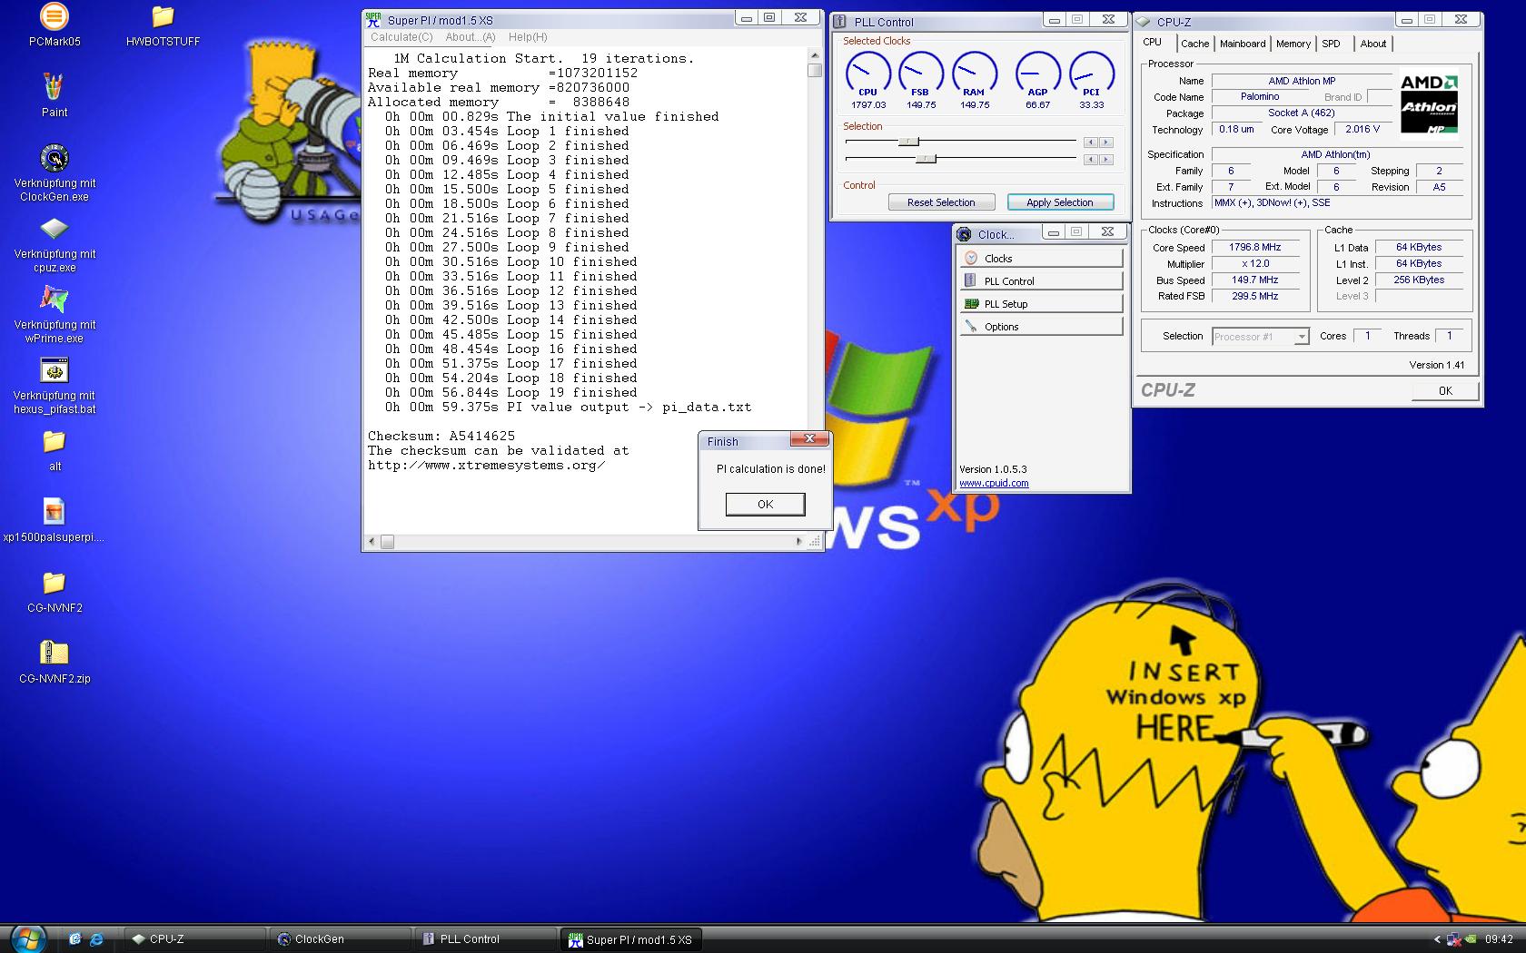Select the CG-NVNF2.zip archive icon
Viewport: 1526px width, 953px height.
pyautogui.click(x=54, y=653)
